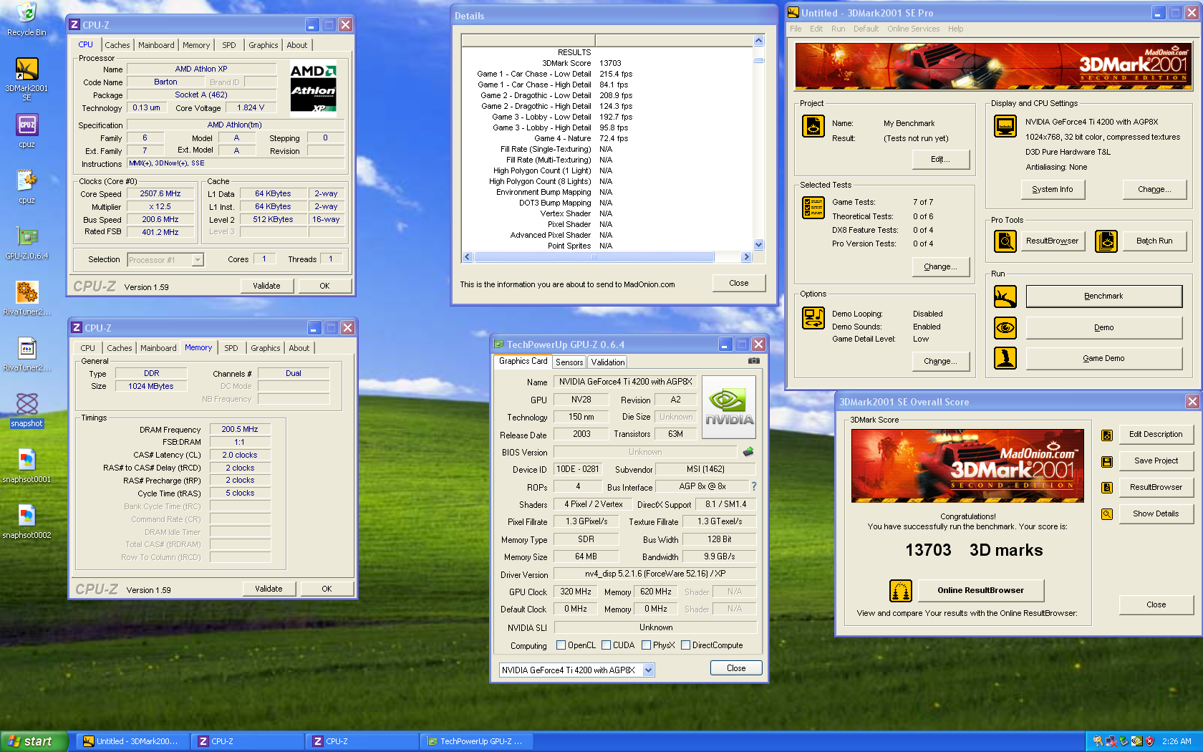The image size is (1203, 752).
Task: Open the Sensors tab in GPU-Z
Action: point(569,362)
